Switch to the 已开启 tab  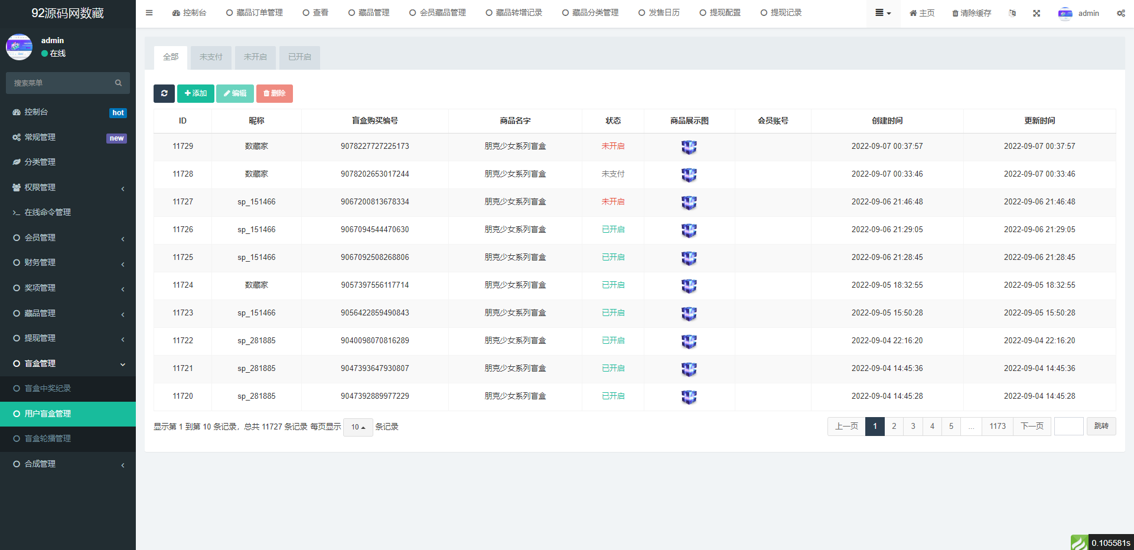pyautogui.click(x=299, y=57)
